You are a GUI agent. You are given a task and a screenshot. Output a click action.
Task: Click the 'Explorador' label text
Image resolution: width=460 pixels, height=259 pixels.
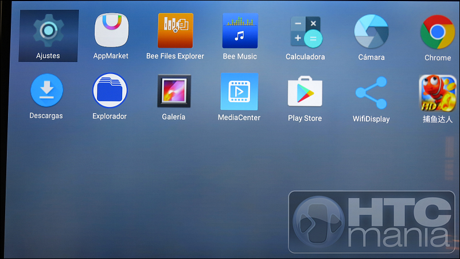(110, 116)
